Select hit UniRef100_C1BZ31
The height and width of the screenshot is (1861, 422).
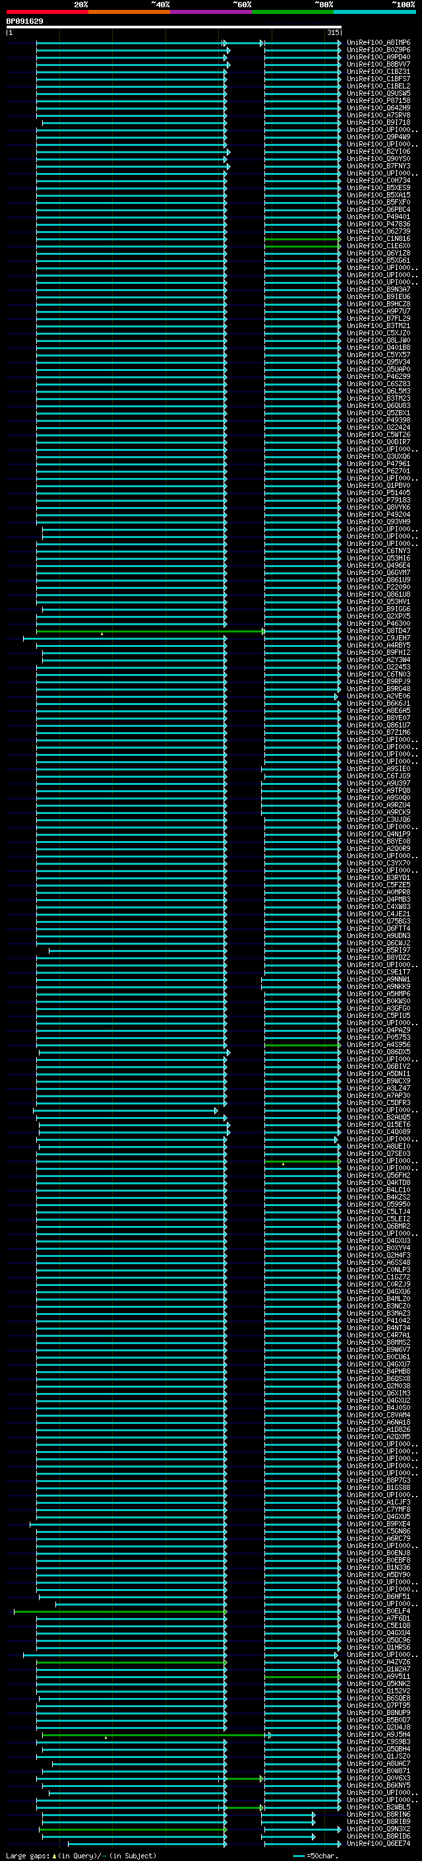[x=378, y=71]
